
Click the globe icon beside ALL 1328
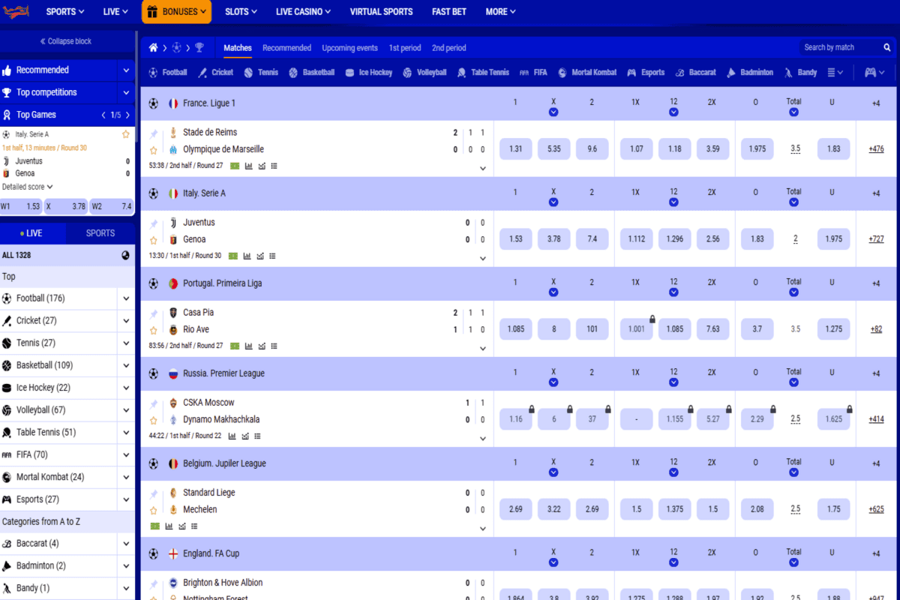pos(125,255)
